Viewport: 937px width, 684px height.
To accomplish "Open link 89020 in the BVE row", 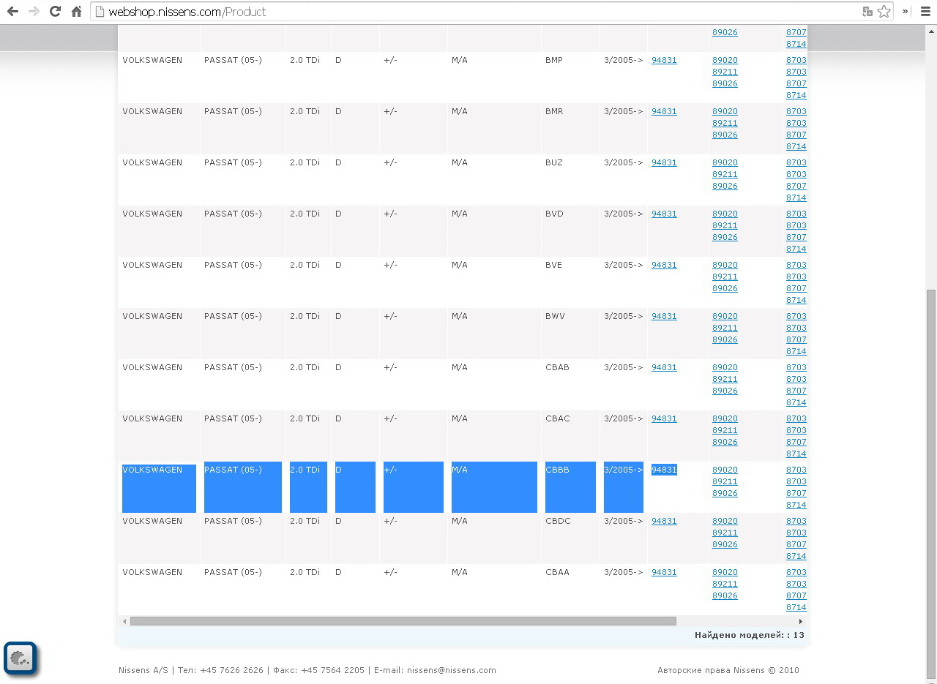I will click(725, 265).
